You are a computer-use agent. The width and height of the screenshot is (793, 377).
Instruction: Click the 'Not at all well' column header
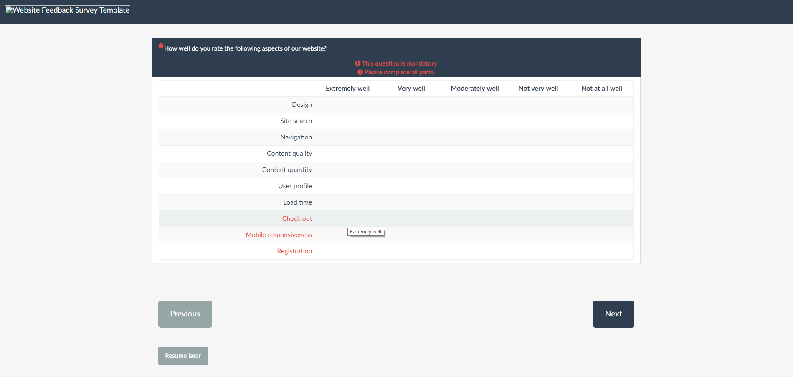click(601, 89)
